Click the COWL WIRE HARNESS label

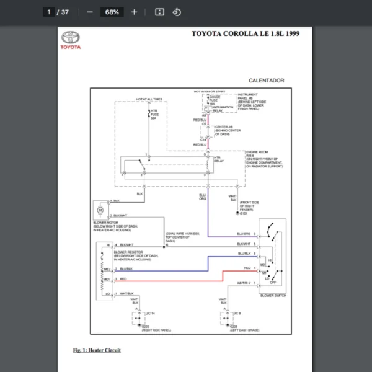point(183,234)
